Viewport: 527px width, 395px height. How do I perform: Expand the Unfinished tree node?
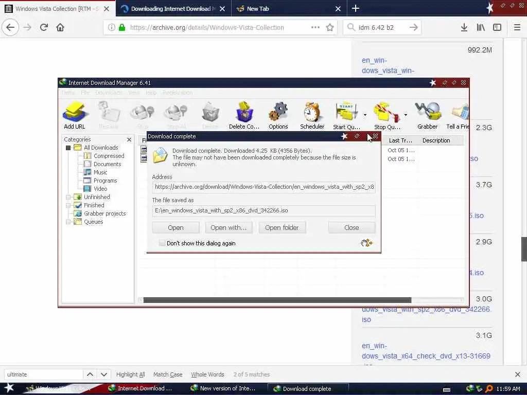(68, 197)
